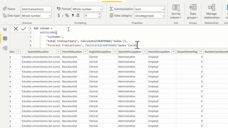Open FrenchEducation column filter dropdown
This screenshot has height=128, width=228.
[x=85, y=52]
